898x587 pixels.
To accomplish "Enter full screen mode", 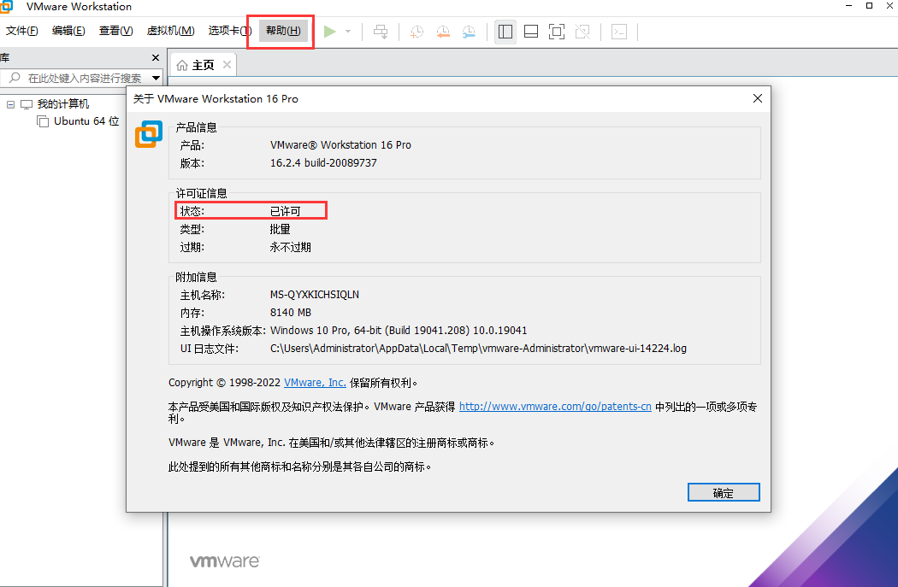I will [x=557, y=32].
